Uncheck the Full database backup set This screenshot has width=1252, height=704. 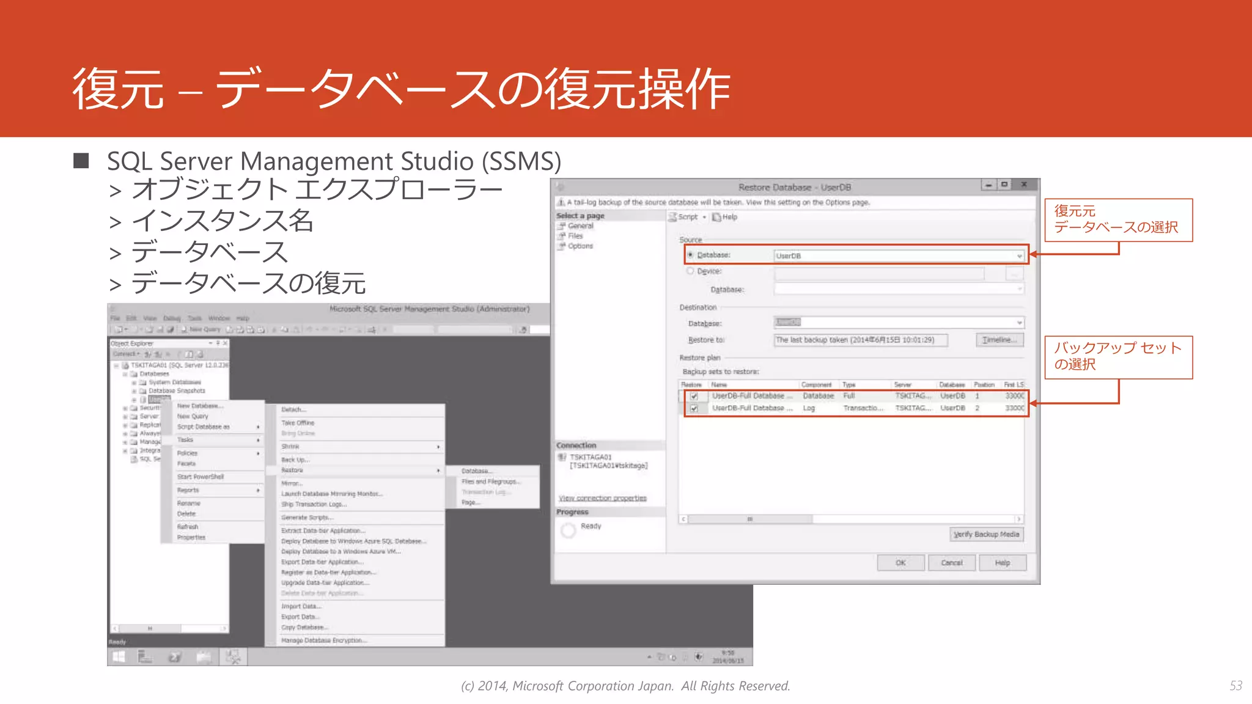(x=694, y=396)
